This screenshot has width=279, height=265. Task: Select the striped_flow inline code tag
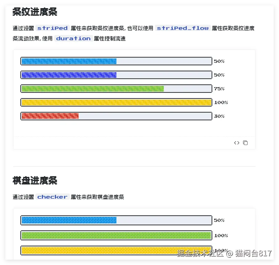(x=183, y=28)
